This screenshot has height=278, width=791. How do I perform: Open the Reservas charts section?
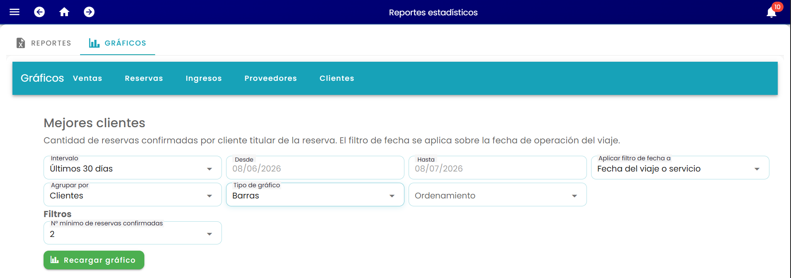[144, 78]
